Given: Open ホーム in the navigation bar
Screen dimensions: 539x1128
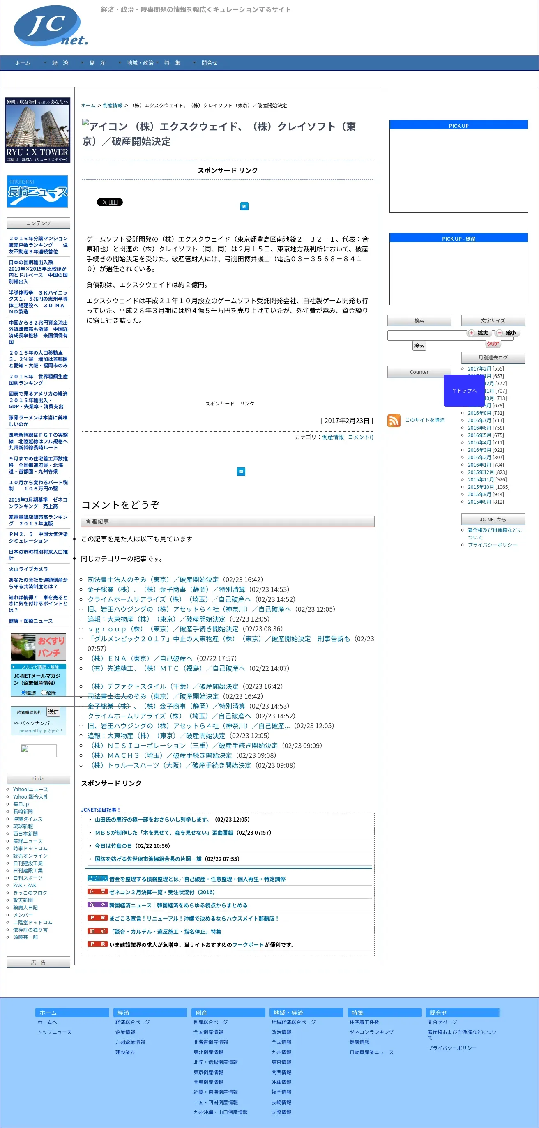Looking at the screenshot, I should (23, 63).
